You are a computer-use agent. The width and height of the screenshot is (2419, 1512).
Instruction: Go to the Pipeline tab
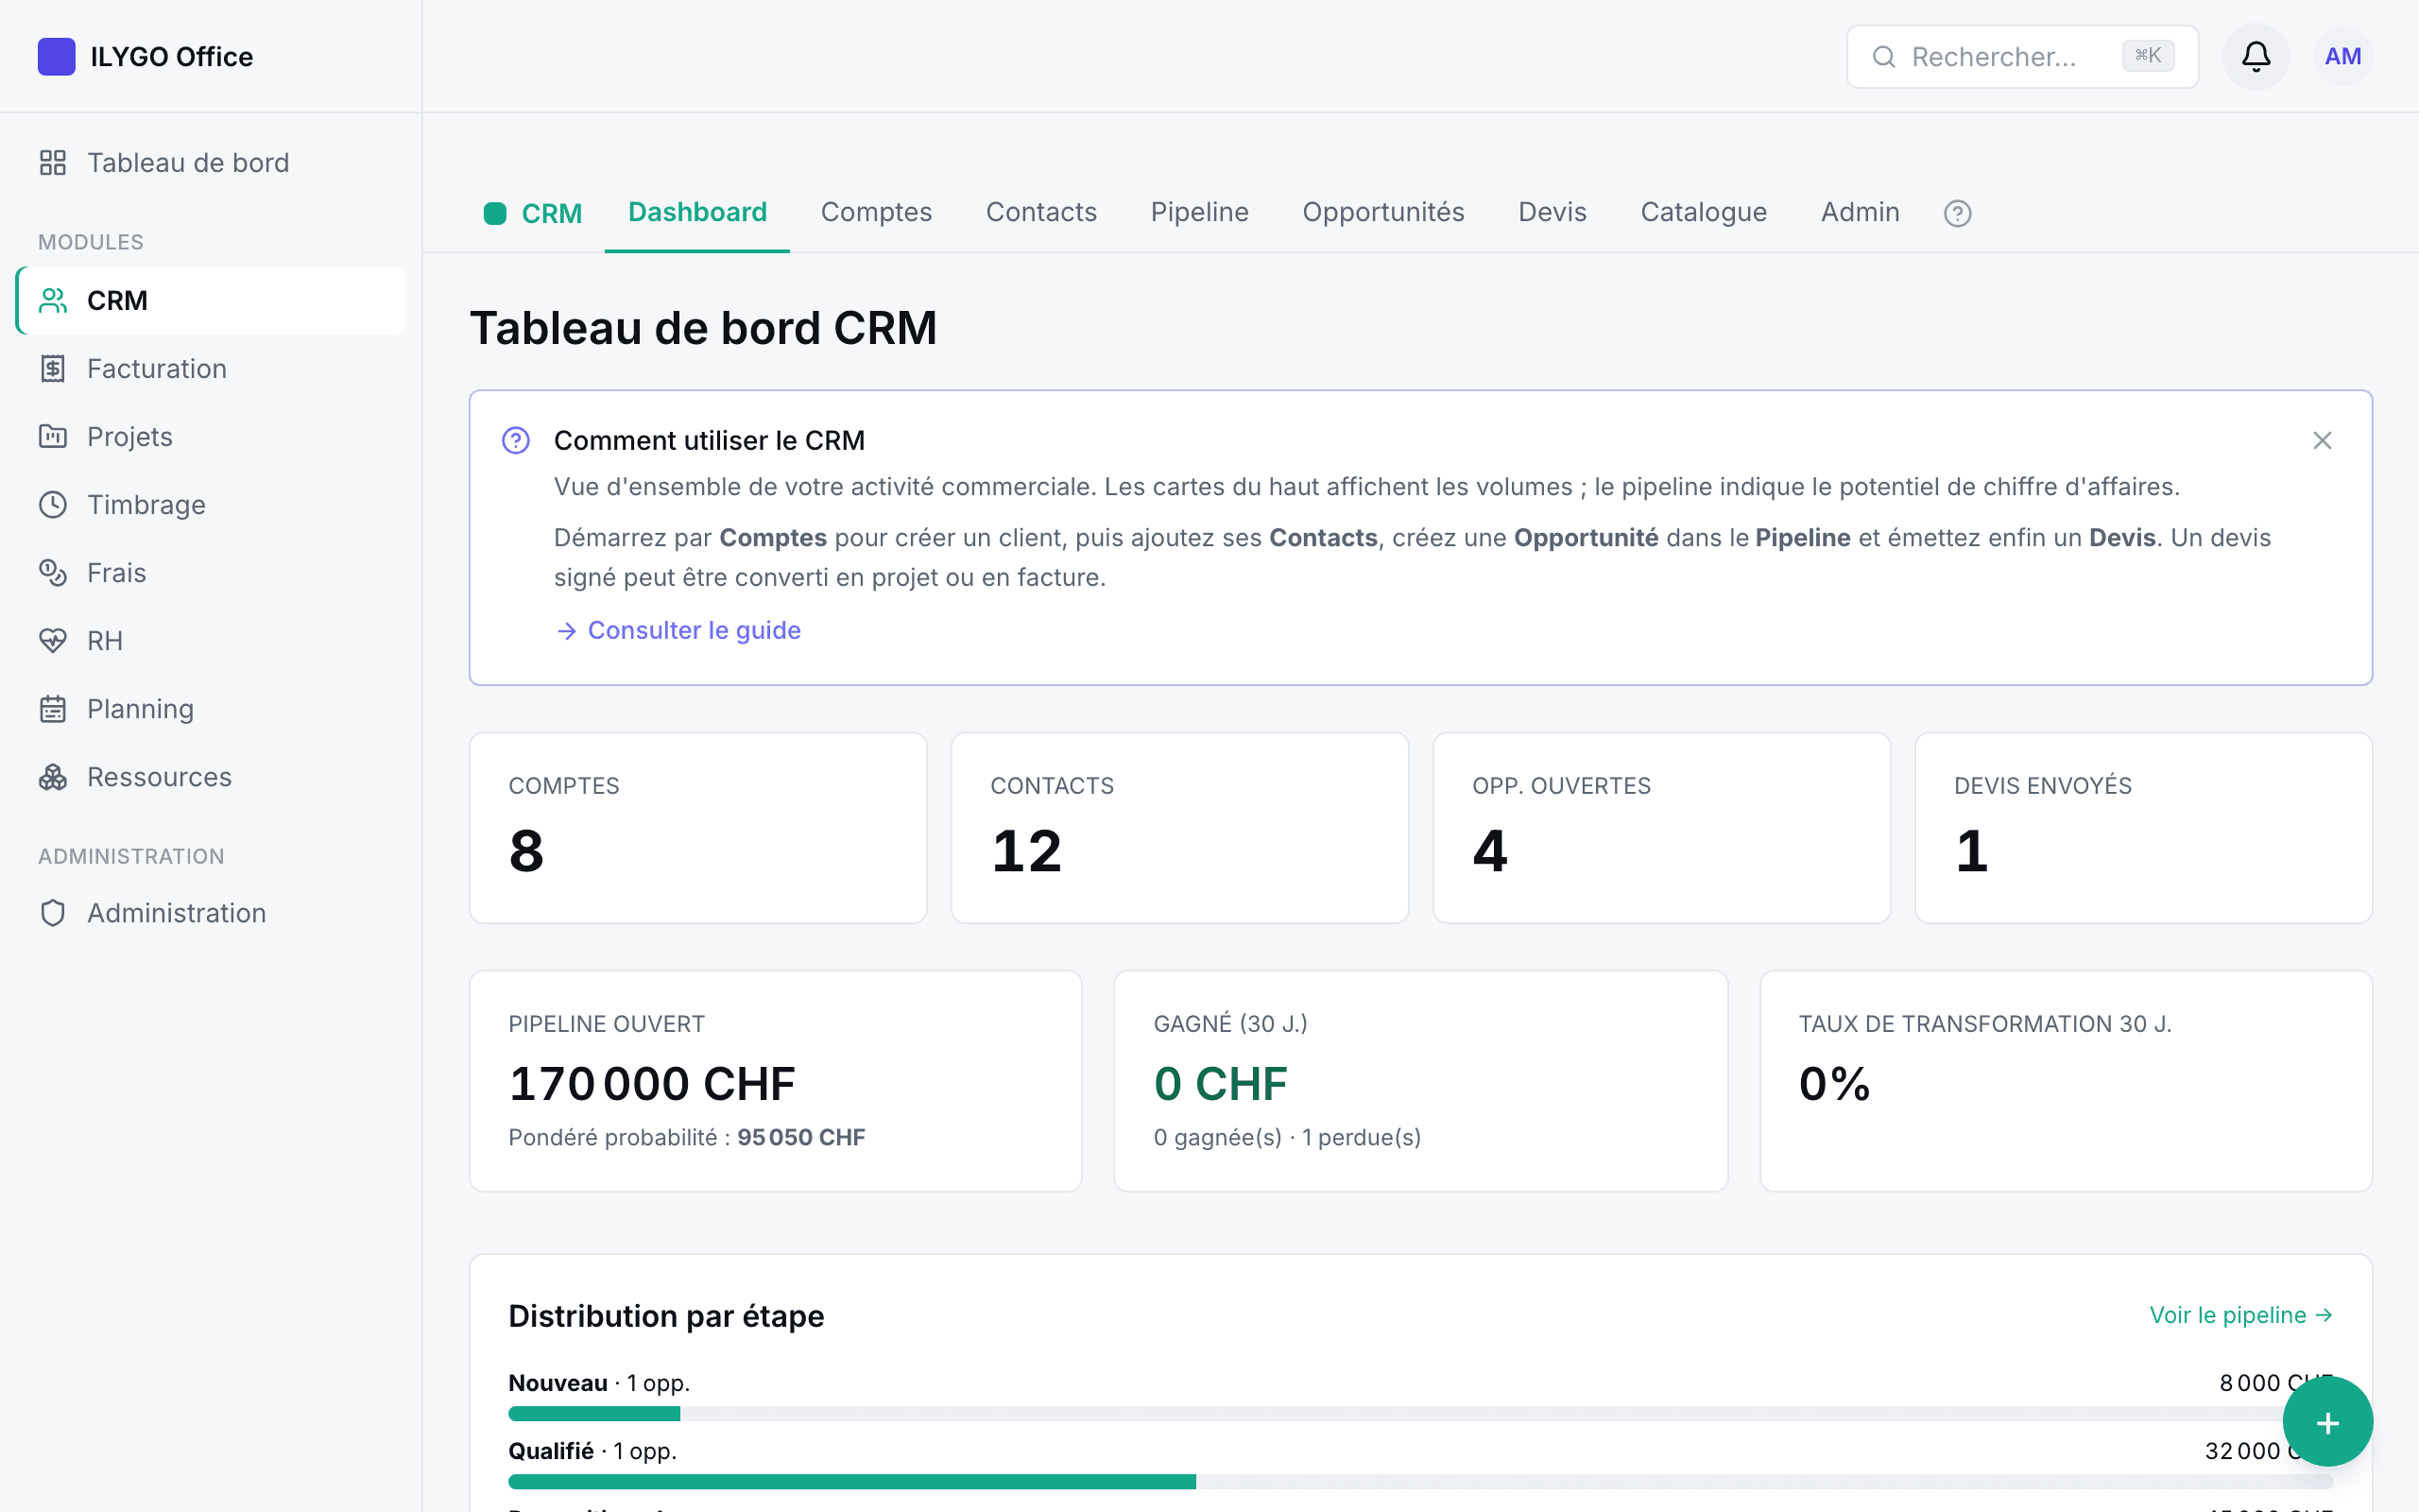coord(1198,212)
